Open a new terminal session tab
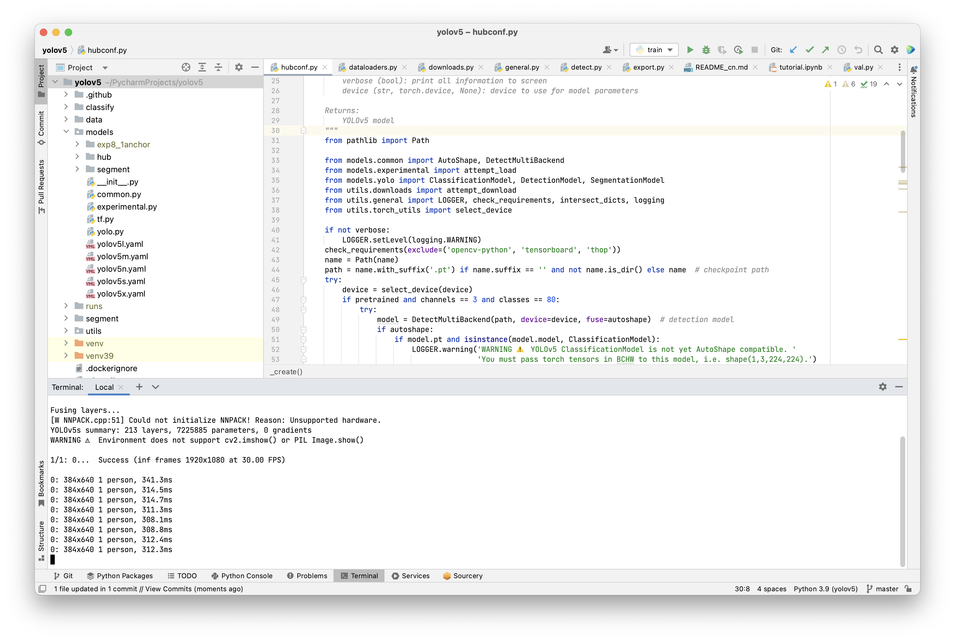955x641 pixels. coord(139,387)
